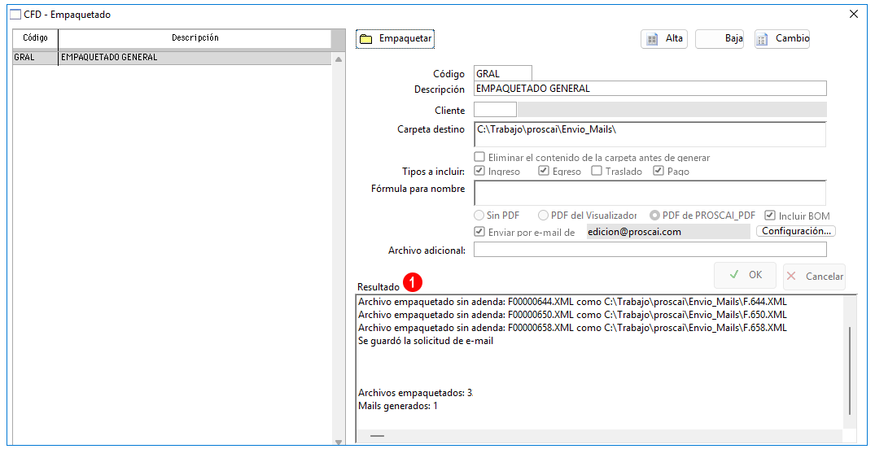Confirm with the OK button

745,275
